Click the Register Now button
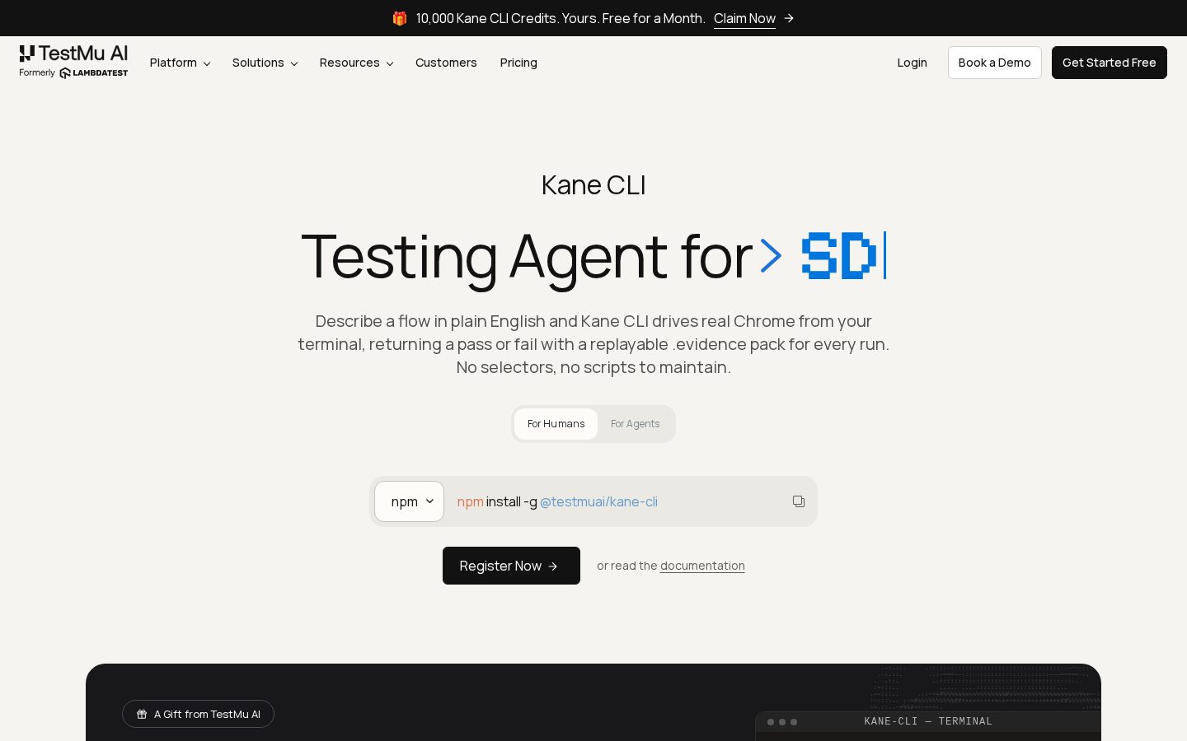 coord(511,566)
